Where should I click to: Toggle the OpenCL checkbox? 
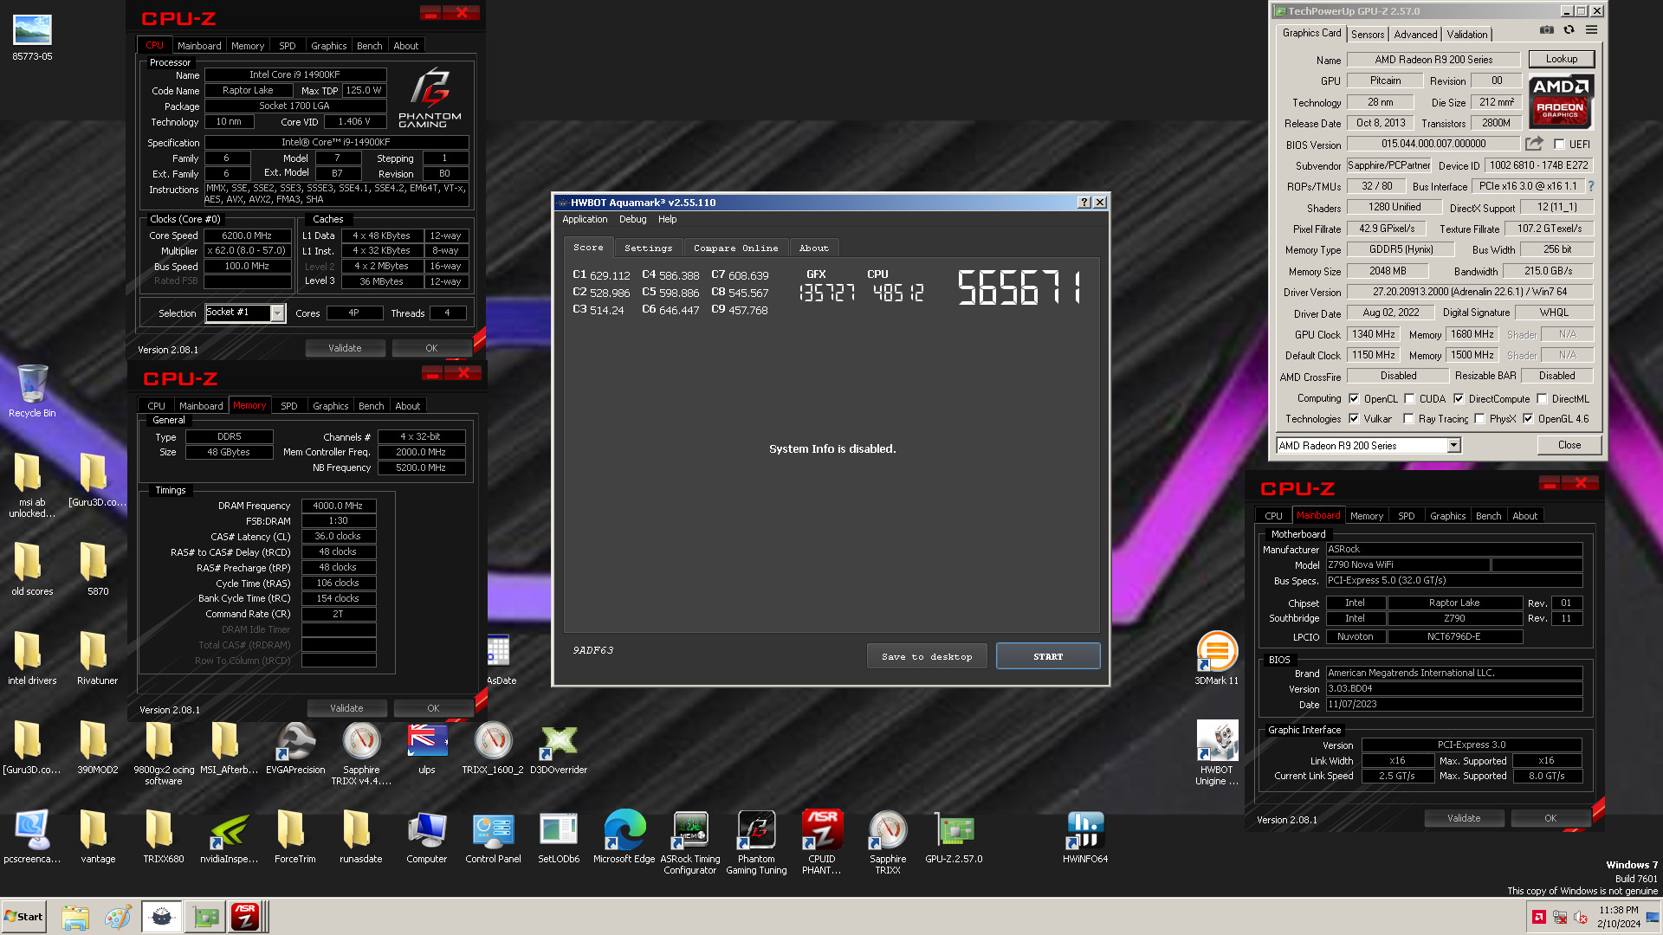pyautogui.click(x=1354, y=399)
